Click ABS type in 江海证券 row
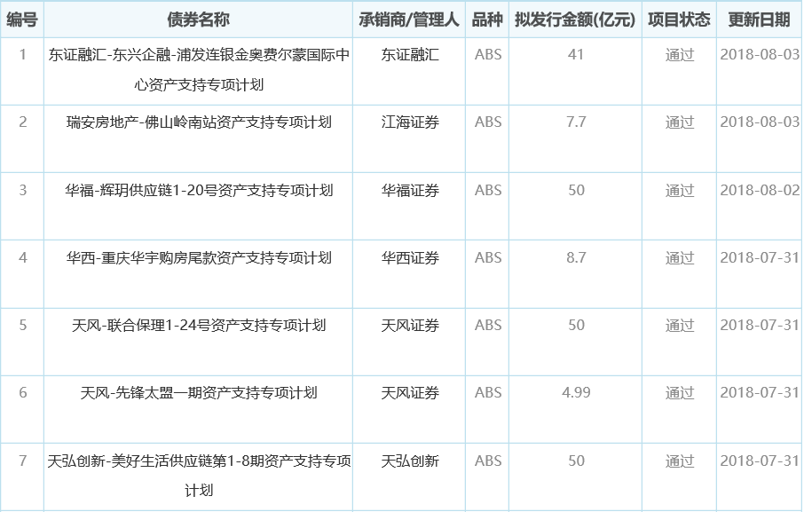 click(487, 122)
